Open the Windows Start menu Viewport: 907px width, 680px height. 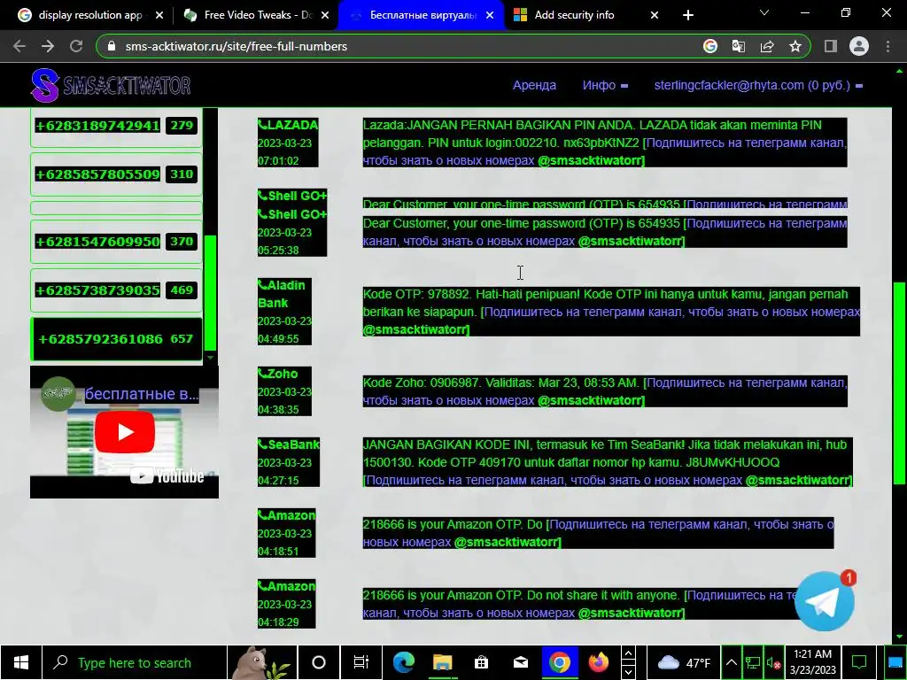coord(21,662)
